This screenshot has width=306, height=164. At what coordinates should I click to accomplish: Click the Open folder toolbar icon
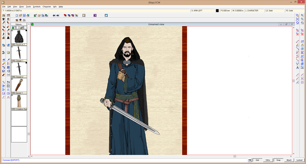tap(21, 15)
